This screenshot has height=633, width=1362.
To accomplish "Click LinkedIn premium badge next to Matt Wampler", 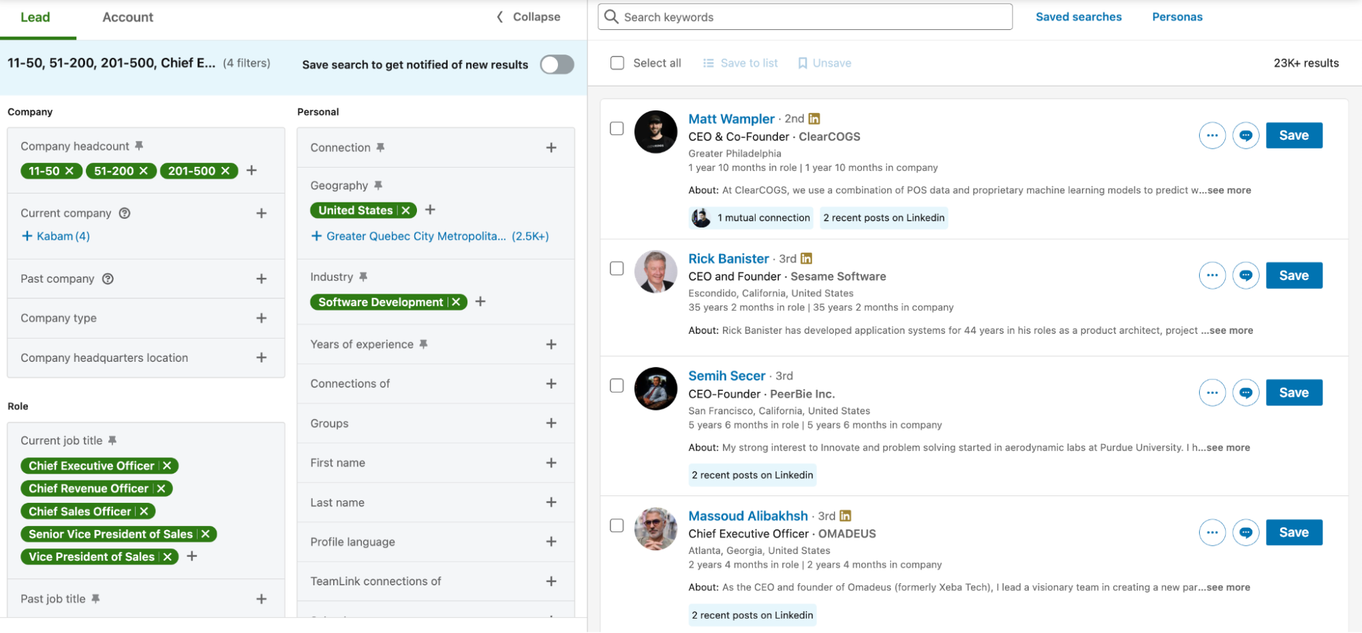I will click(814, 119).
